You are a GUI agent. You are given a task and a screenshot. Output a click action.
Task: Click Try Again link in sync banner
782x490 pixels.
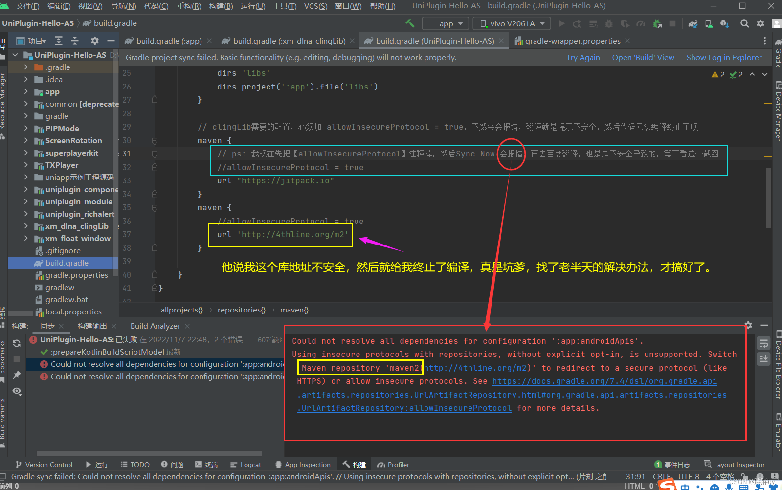click(x=583, y=58)
